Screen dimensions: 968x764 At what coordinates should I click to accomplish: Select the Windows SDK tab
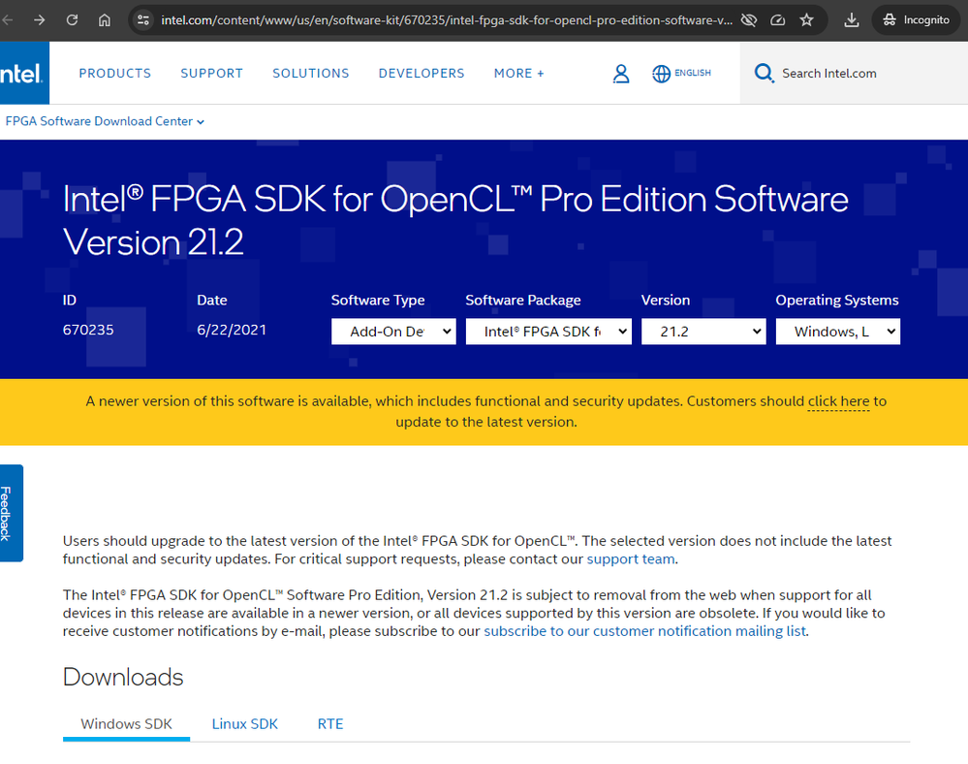pyautogui.click(x=127, y=724)
